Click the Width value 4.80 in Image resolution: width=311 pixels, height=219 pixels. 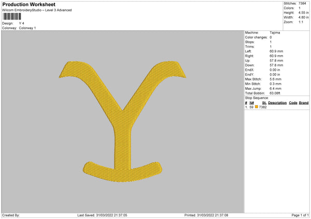point(303,18)
